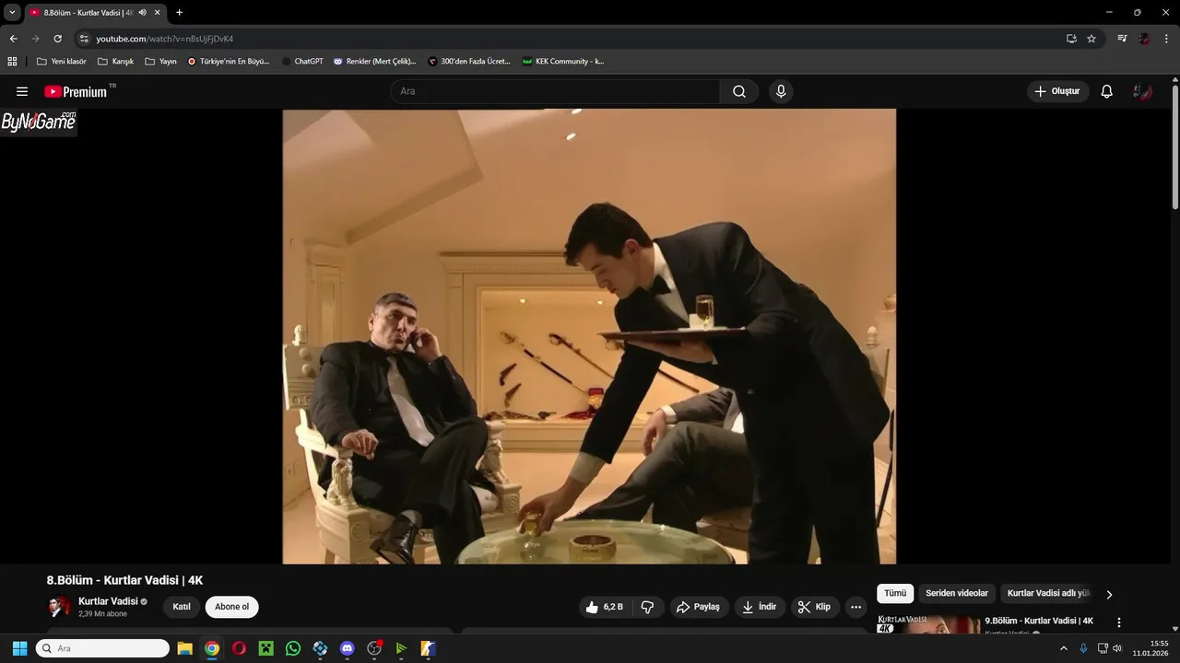View site information icon in address bar
The width and height of the screenshot is (1180, 663).
84,39
